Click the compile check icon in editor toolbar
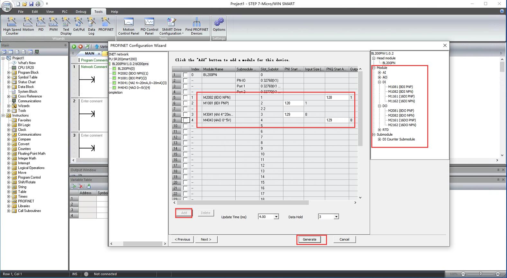Image resolution: width=507 pixels, height=278 pixels. click(87, 46)
